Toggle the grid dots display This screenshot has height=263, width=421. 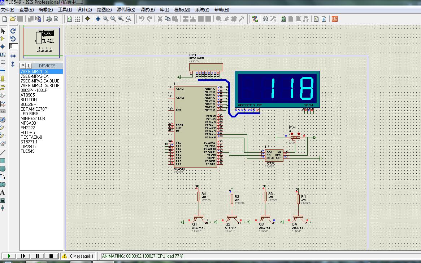[x=77, y=19]
